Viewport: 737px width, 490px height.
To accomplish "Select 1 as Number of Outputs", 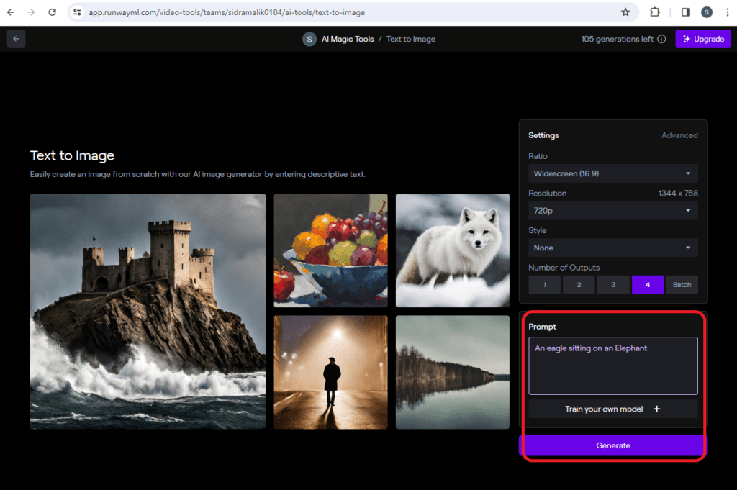I will pos(544,284).
